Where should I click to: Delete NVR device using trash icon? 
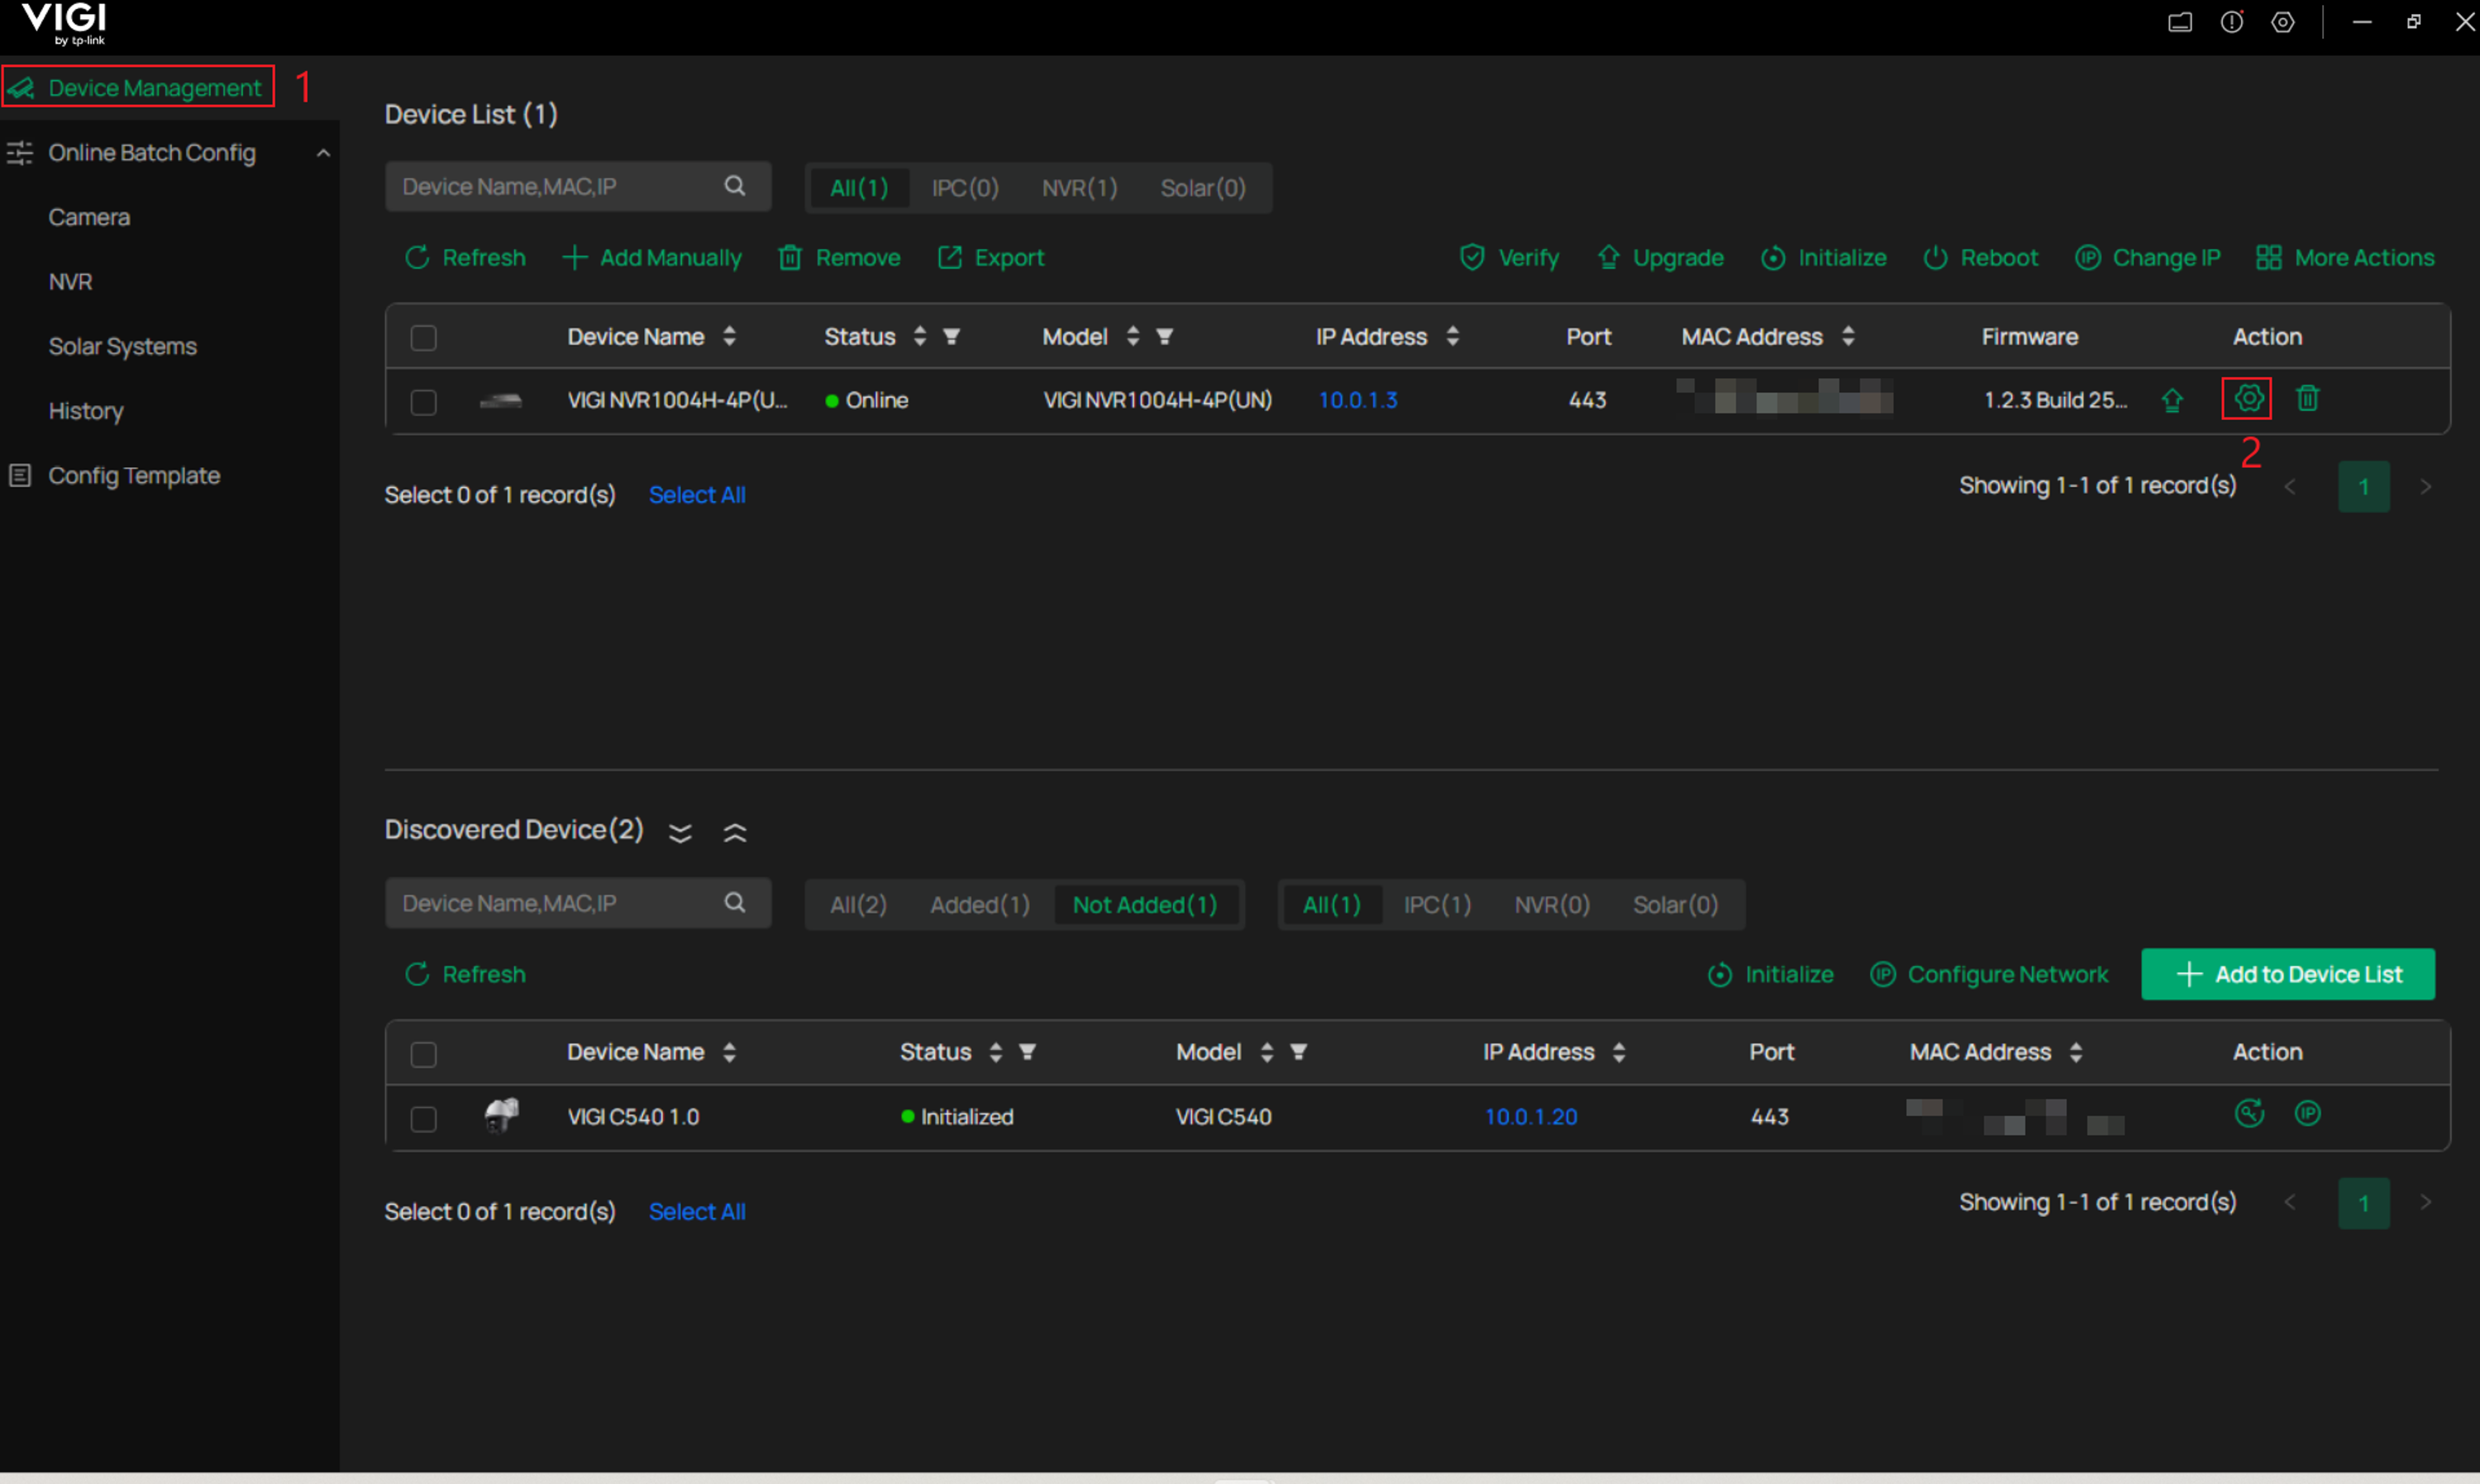coord(2307,399)
